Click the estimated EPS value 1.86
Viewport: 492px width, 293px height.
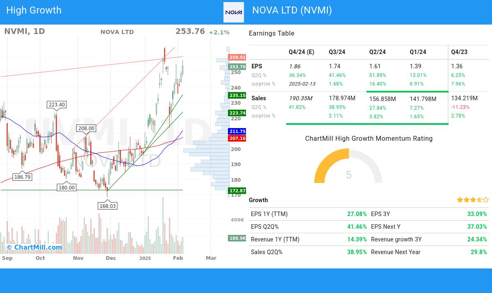coord(294,66)
